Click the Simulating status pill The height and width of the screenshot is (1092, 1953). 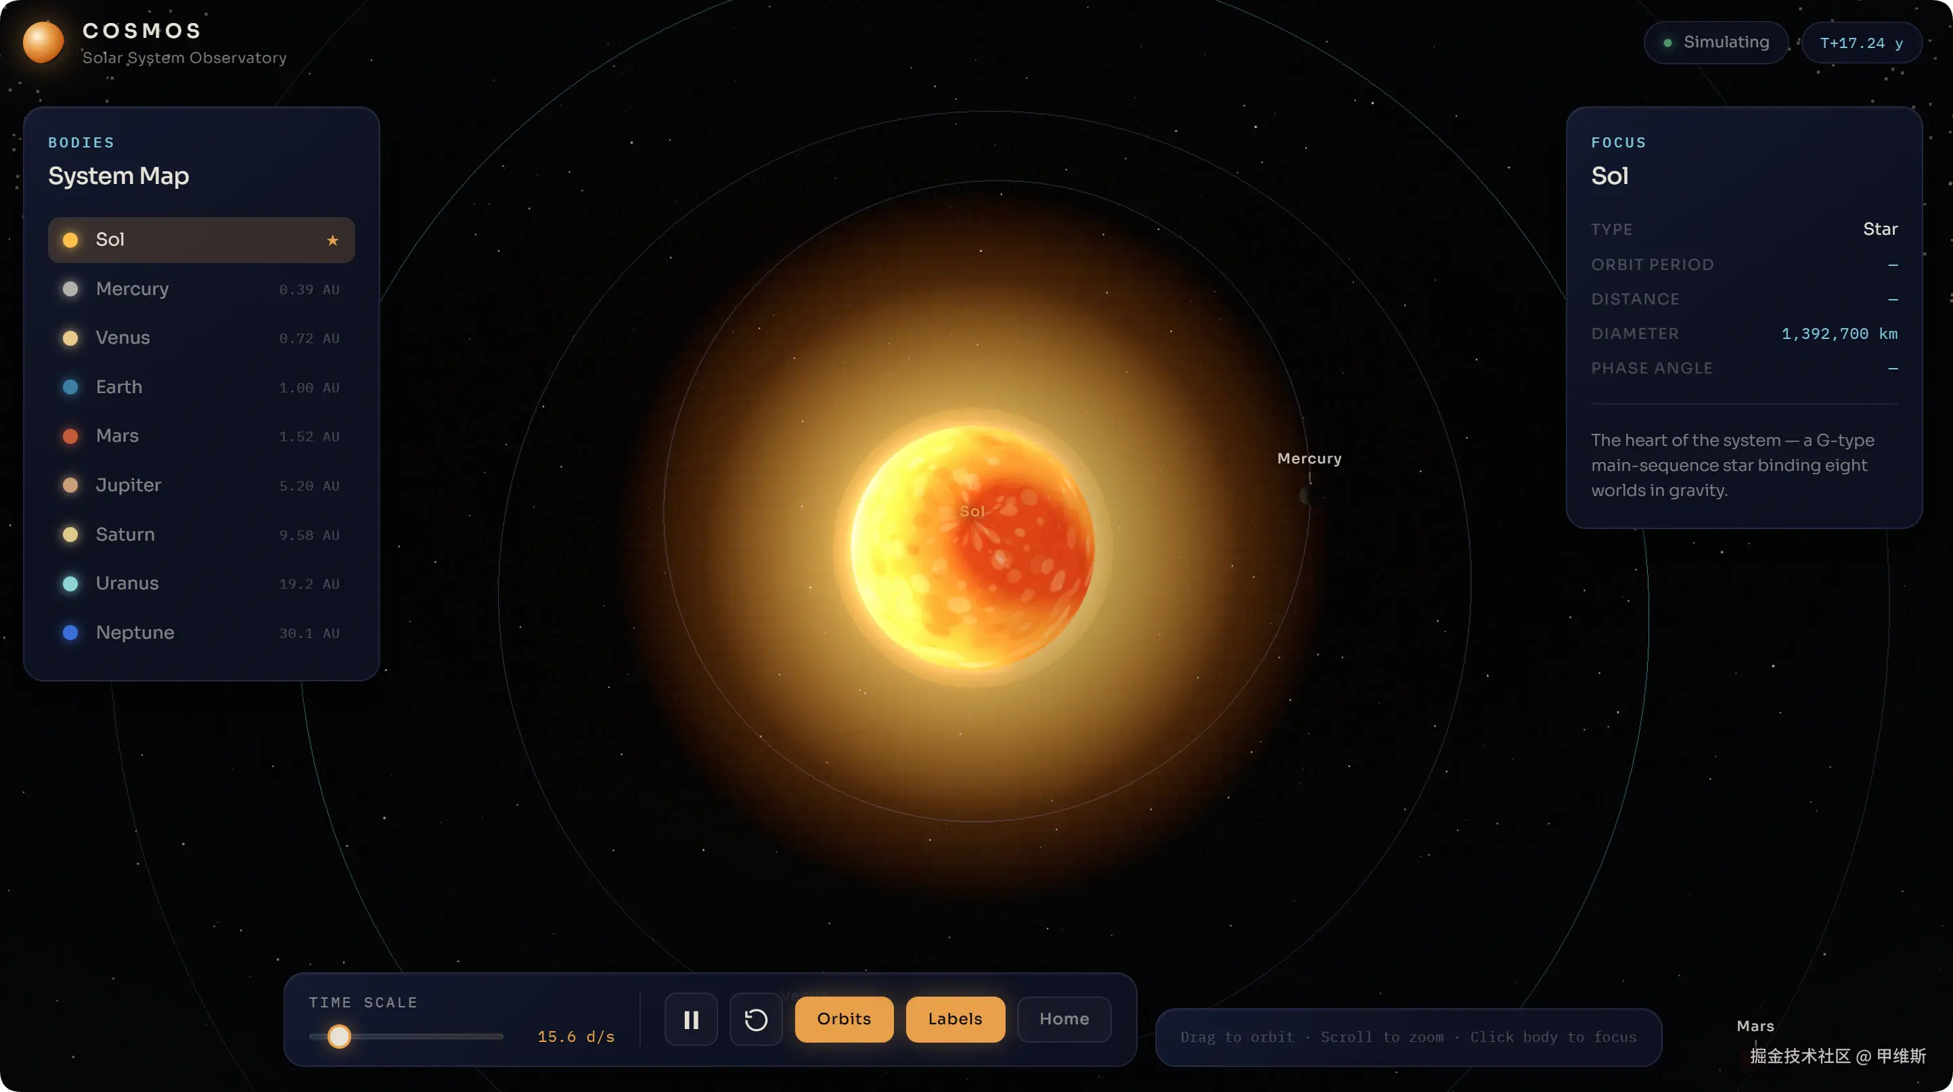point(1715,43)
